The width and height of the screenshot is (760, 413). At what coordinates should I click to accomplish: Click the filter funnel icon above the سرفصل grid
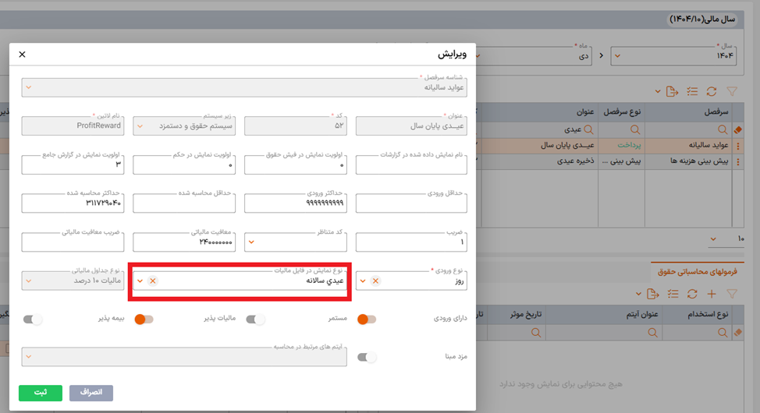click(x=732, y=92)
